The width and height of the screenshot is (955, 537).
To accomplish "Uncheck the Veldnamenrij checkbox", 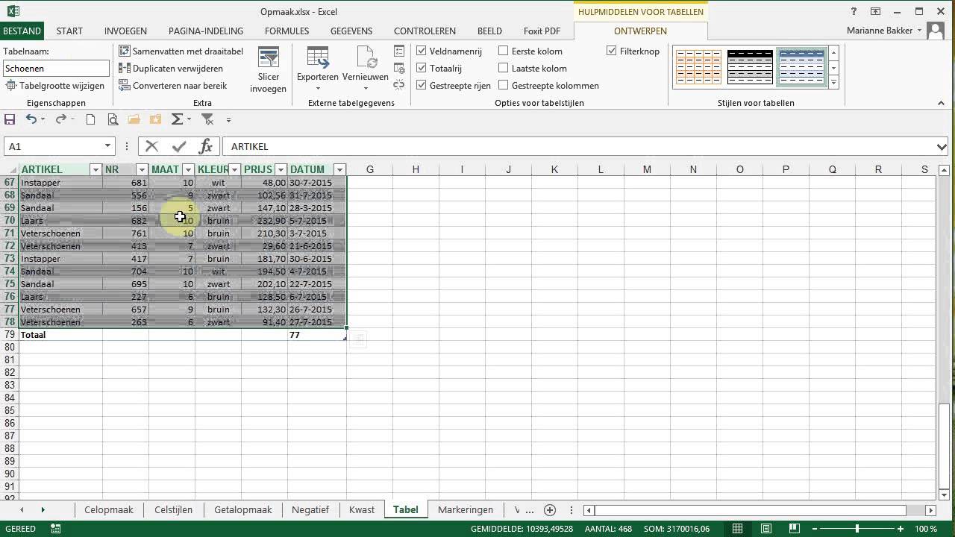I will pos(422,51).
